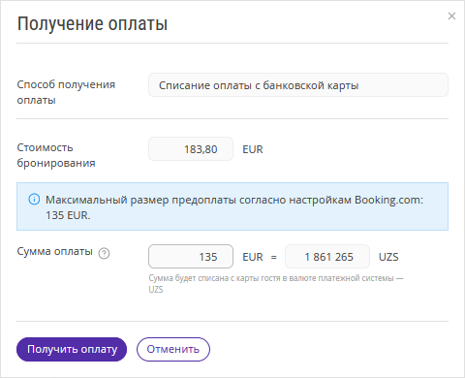Screen dimensions: 465x378
Task: Click the Отменить button
Action: coord(173,349)
